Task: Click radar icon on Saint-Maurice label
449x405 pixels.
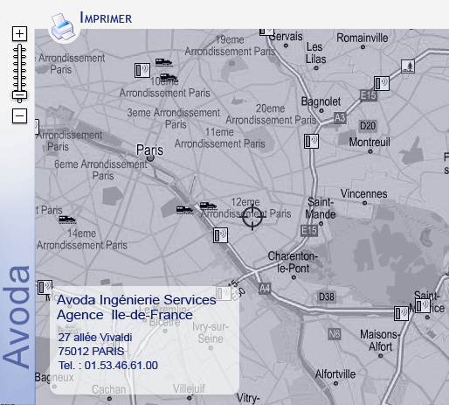Action: pyautogui.click(x=423, y=306)
